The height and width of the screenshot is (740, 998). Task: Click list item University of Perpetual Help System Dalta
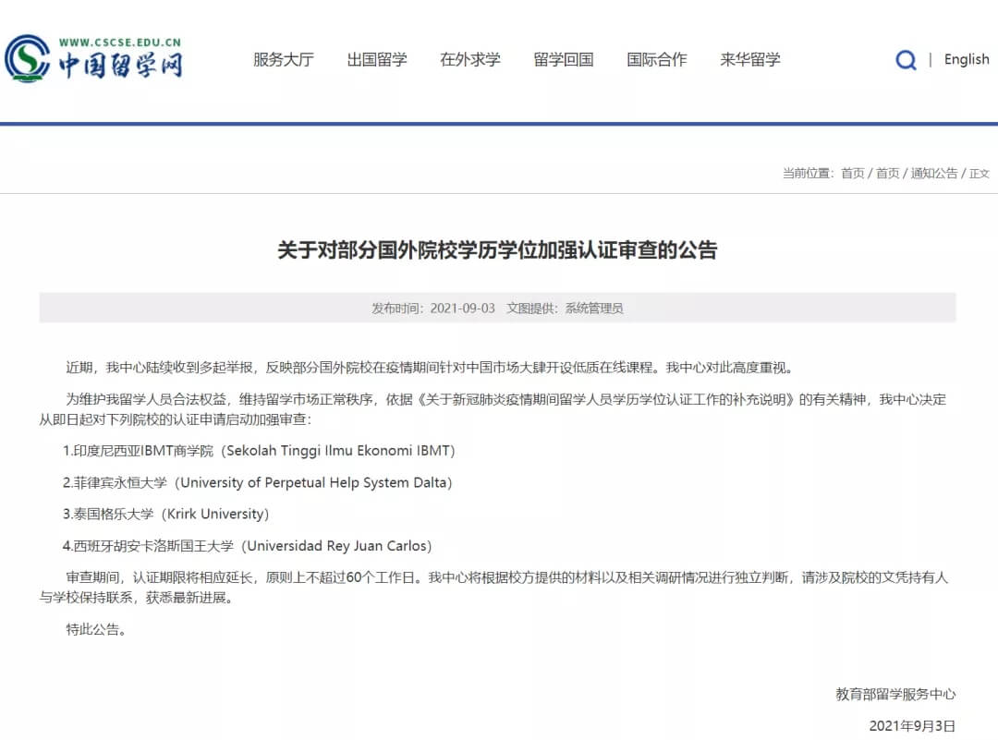[257, 482]
